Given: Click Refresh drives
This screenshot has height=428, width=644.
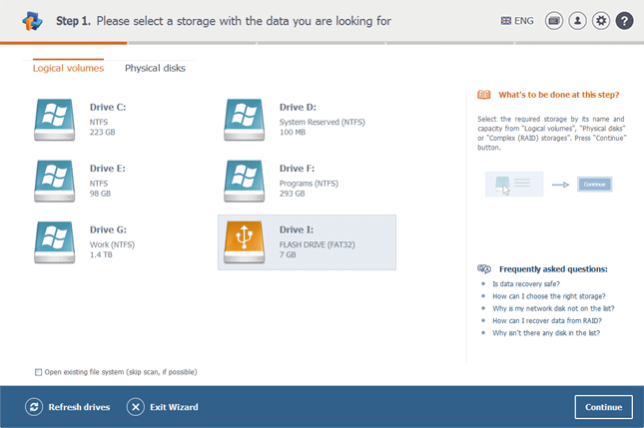Looking at the screenshot, I should pos(68,407).
